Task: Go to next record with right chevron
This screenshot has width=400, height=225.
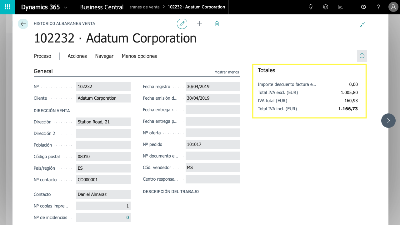Action: (388, 121)
